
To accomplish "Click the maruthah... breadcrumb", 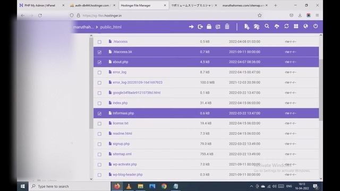I will (x=83, y=27).
